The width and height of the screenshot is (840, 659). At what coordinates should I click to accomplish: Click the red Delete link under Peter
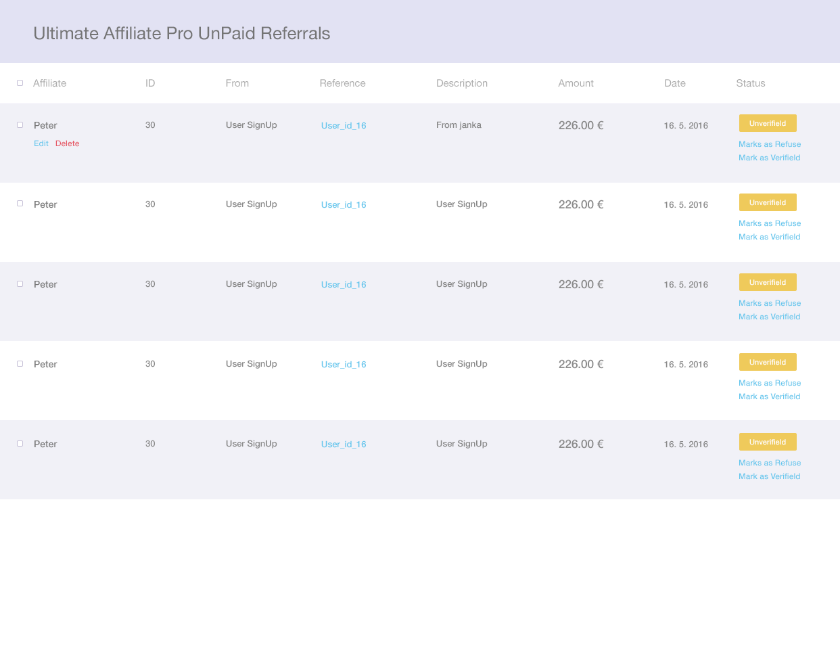(x=68, y=143)
